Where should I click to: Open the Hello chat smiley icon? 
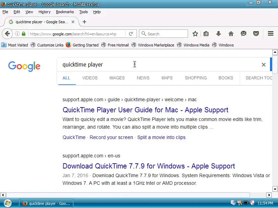[x=244, y=34]
